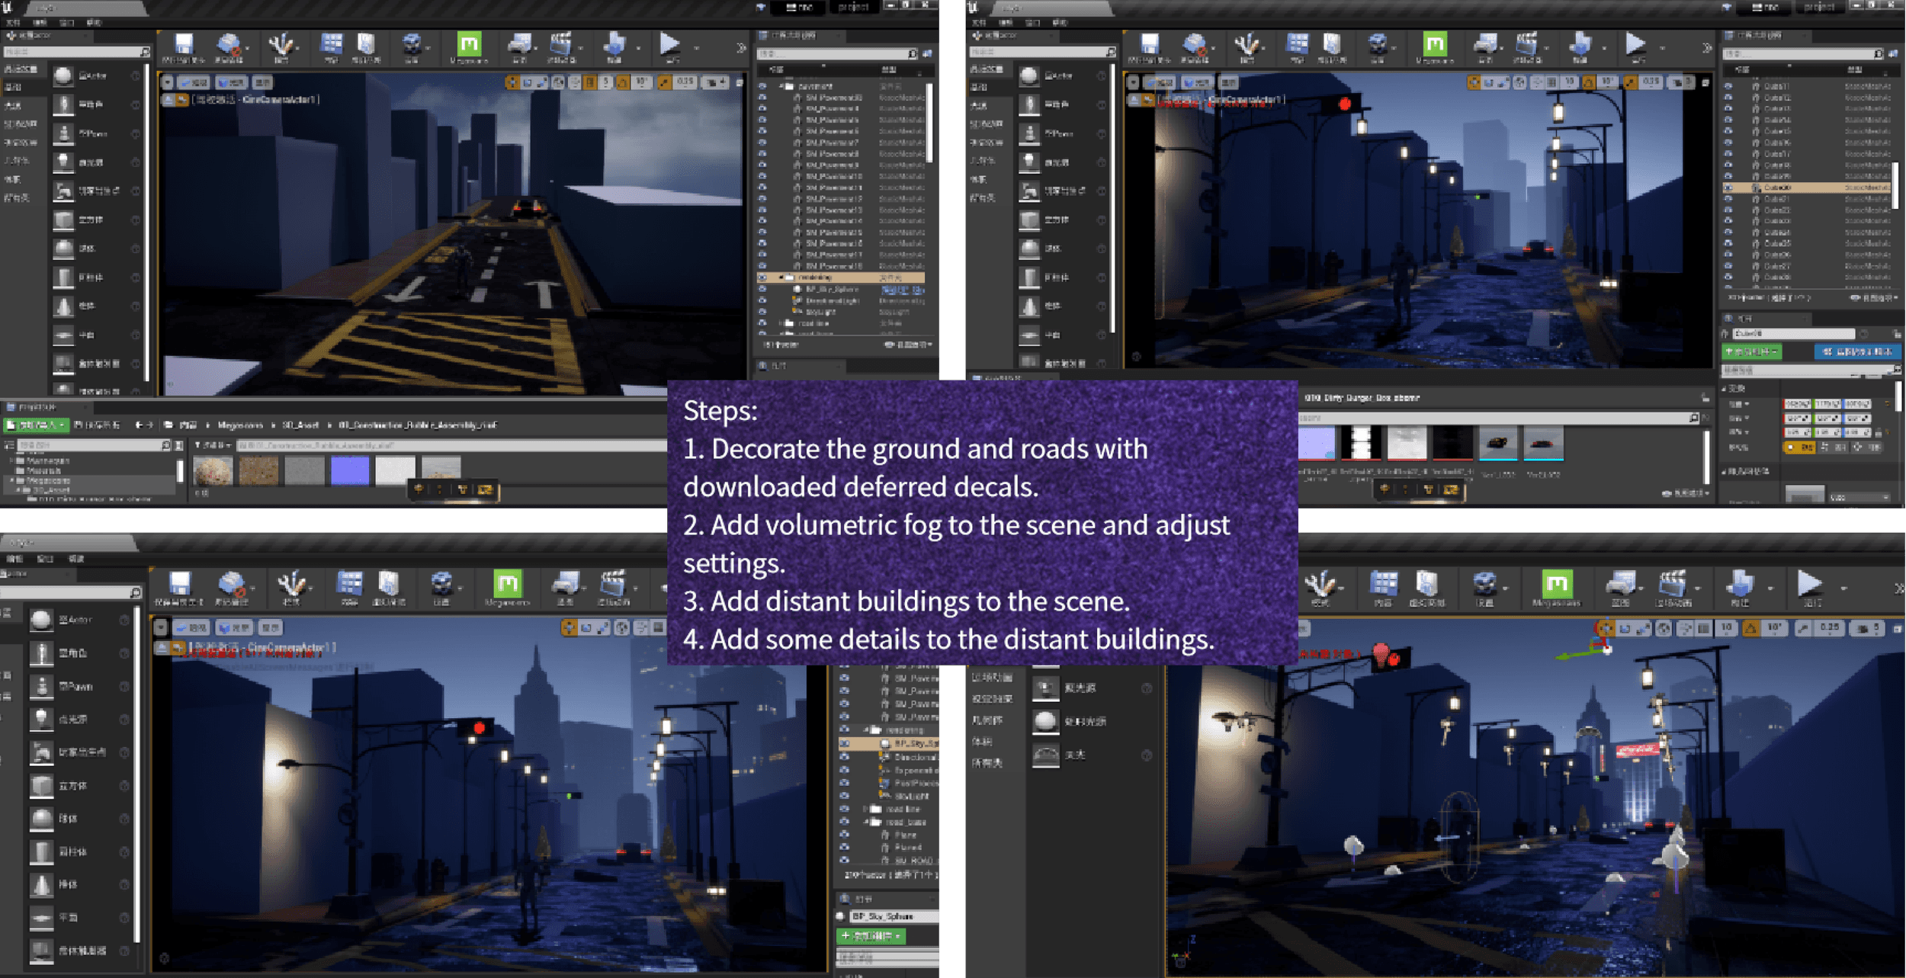Toggle DirectionalLight eye icon in top-left outliner
The height and width of the screenshot is (978, 1906).
click(762, 300)
